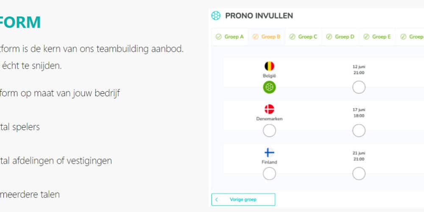Deselect the green België winner button
Viewport: 424px width, 212px height.
point(269,88)
